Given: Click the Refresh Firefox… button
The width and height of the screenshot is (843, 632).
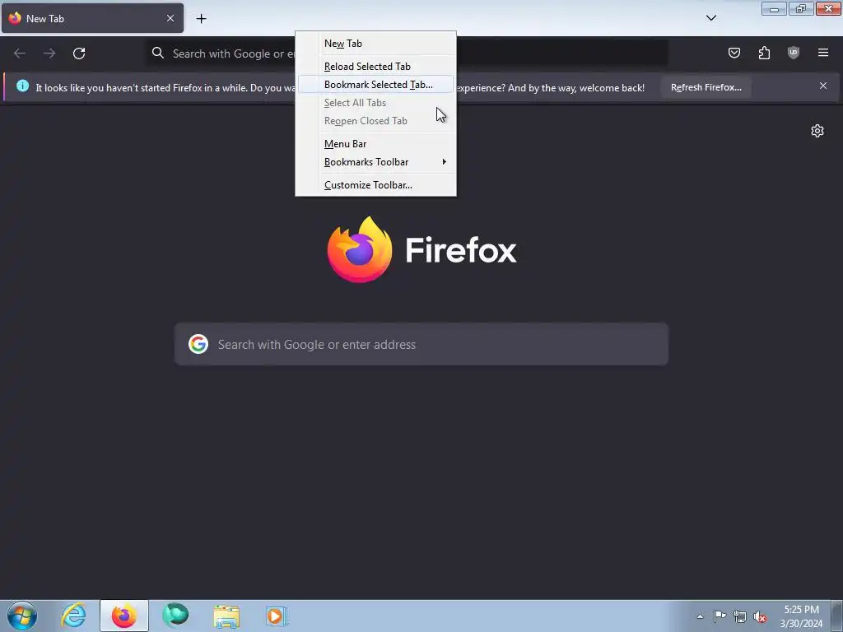Looking at the screenshot, I should (706, 87).
